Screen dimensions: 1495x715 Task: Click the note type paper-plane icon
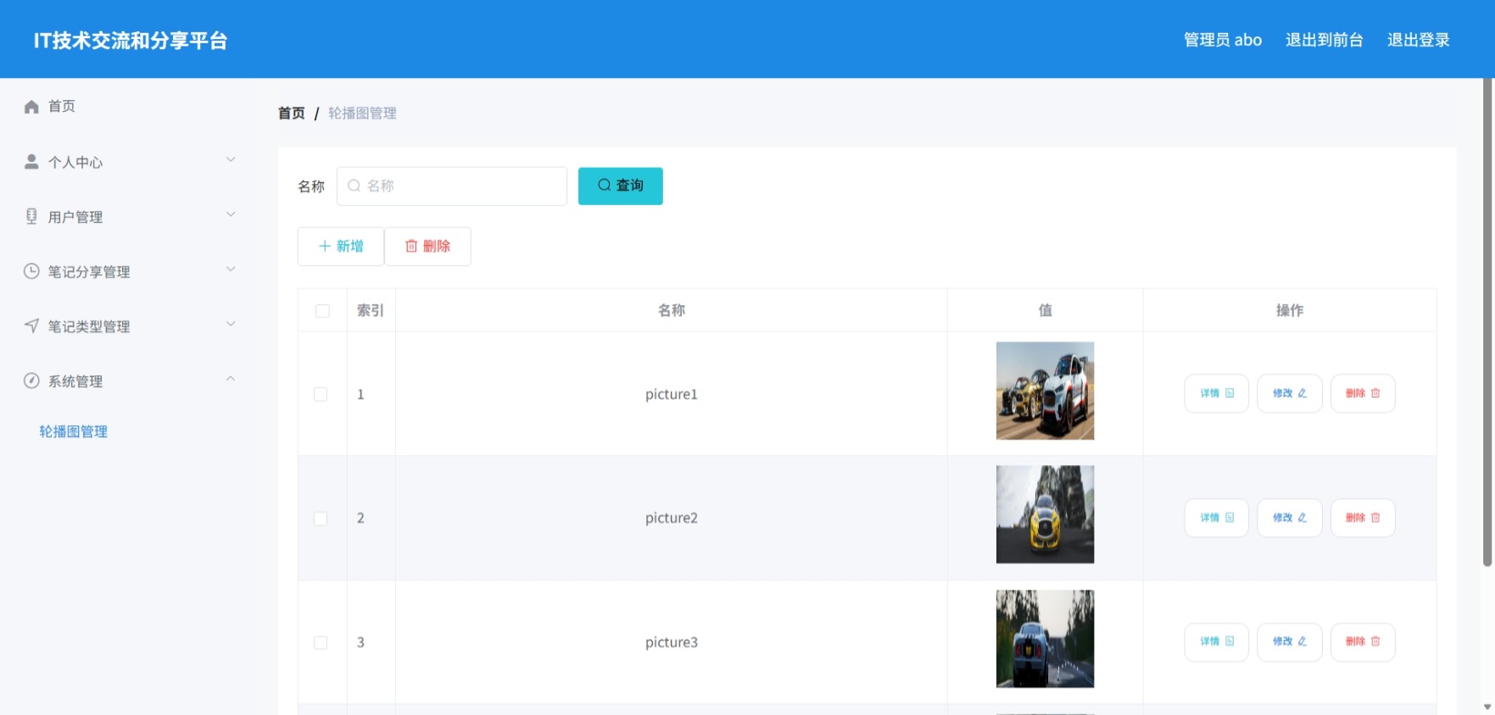(31, 326)
